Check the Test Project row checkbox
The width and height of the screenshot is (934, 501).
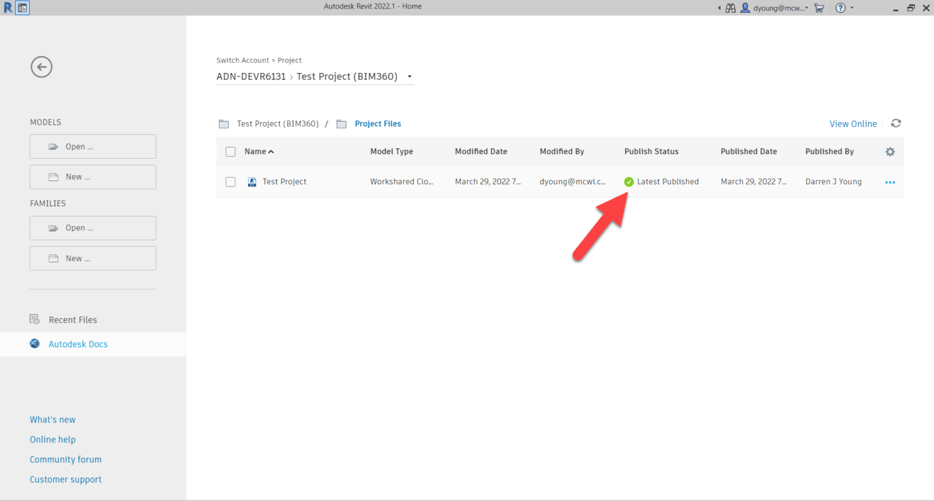point(230,181)
